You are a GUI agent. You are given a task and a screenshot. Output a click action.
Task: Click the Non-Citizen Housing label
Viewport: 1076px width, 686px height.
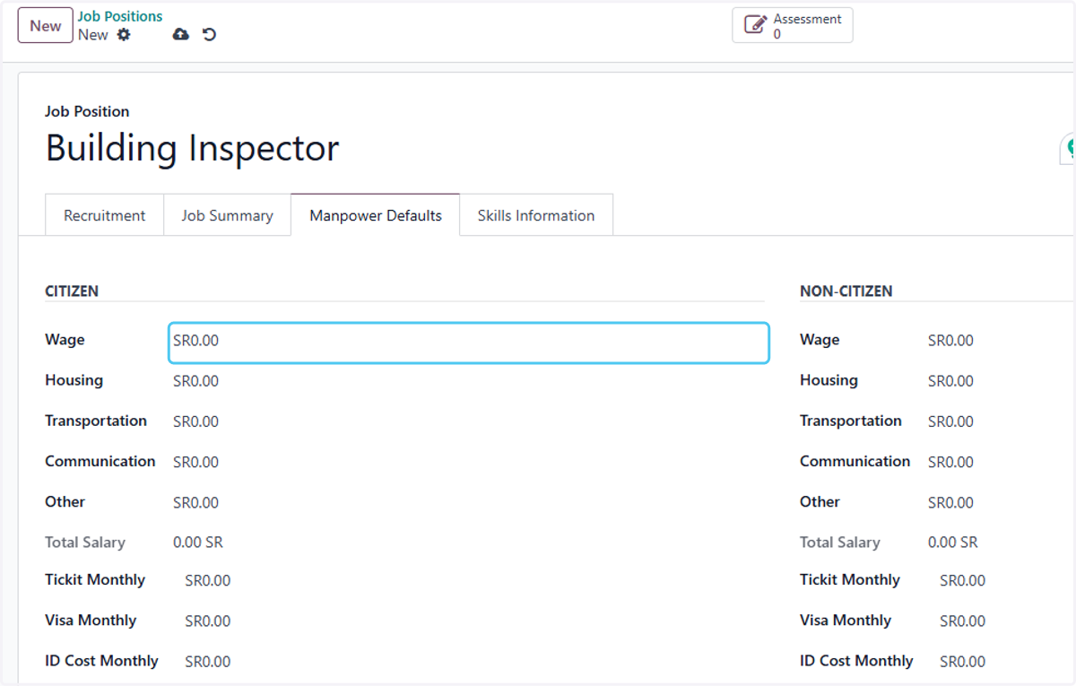[829, 380]
